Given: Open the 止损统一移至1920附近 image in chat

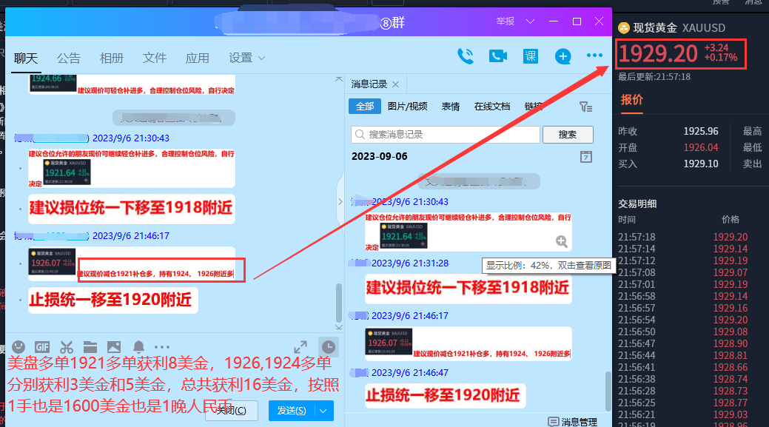Looking at the screenshot, I should (x=113, y=300).
